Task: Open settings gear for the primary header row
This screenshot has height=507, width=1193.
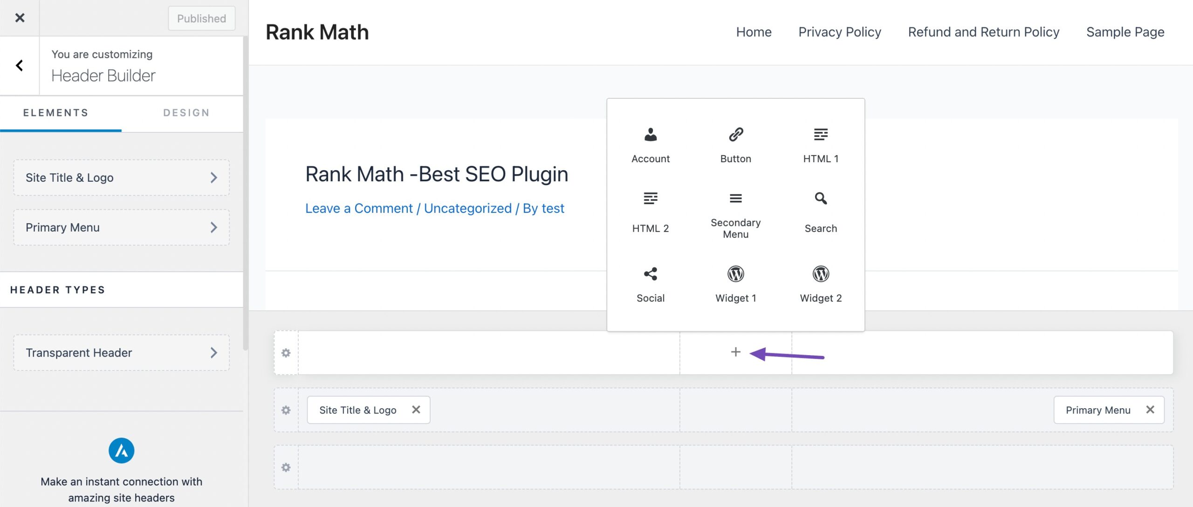Action: click(x=286, y=410)
